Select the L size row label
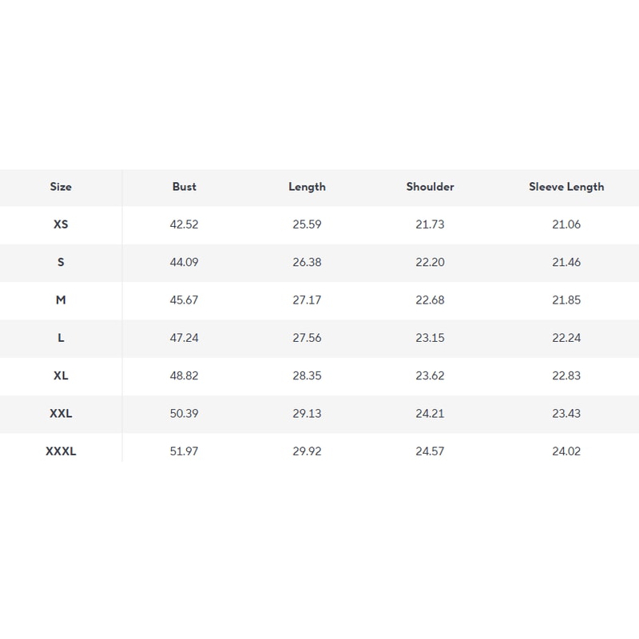Screen dimensions: 639x639 [61, 338]
